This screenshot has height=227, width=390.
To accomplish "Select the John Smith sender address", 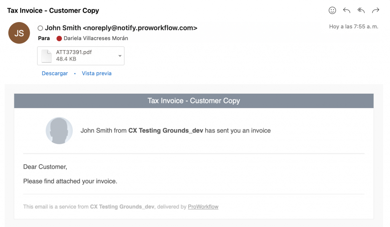I will coord(121,28).
